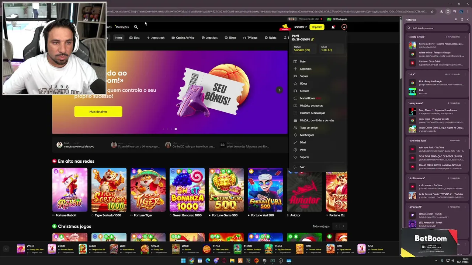This screenshot has width=472, height=265.
Task: Open Google Chrome from the taskbar
Action: (x=191, y=261)
